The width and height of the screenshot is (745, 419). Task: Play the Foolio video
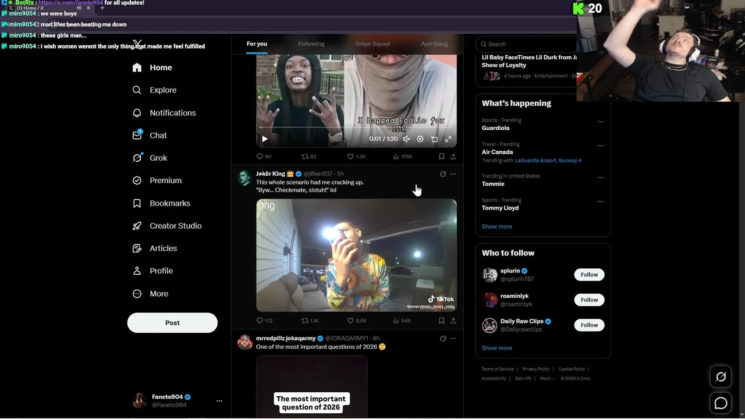coord(264,139)
